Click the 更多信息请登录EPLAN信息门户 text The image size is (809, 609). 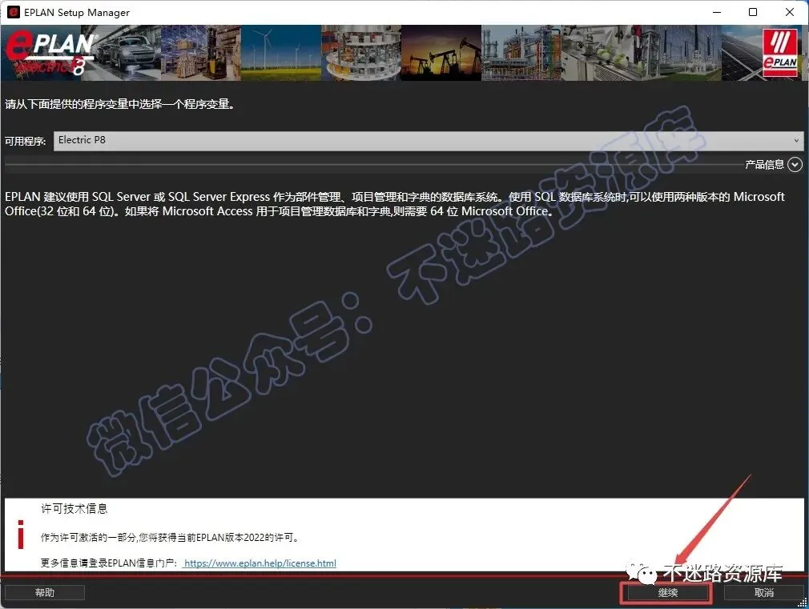[110, 563]
